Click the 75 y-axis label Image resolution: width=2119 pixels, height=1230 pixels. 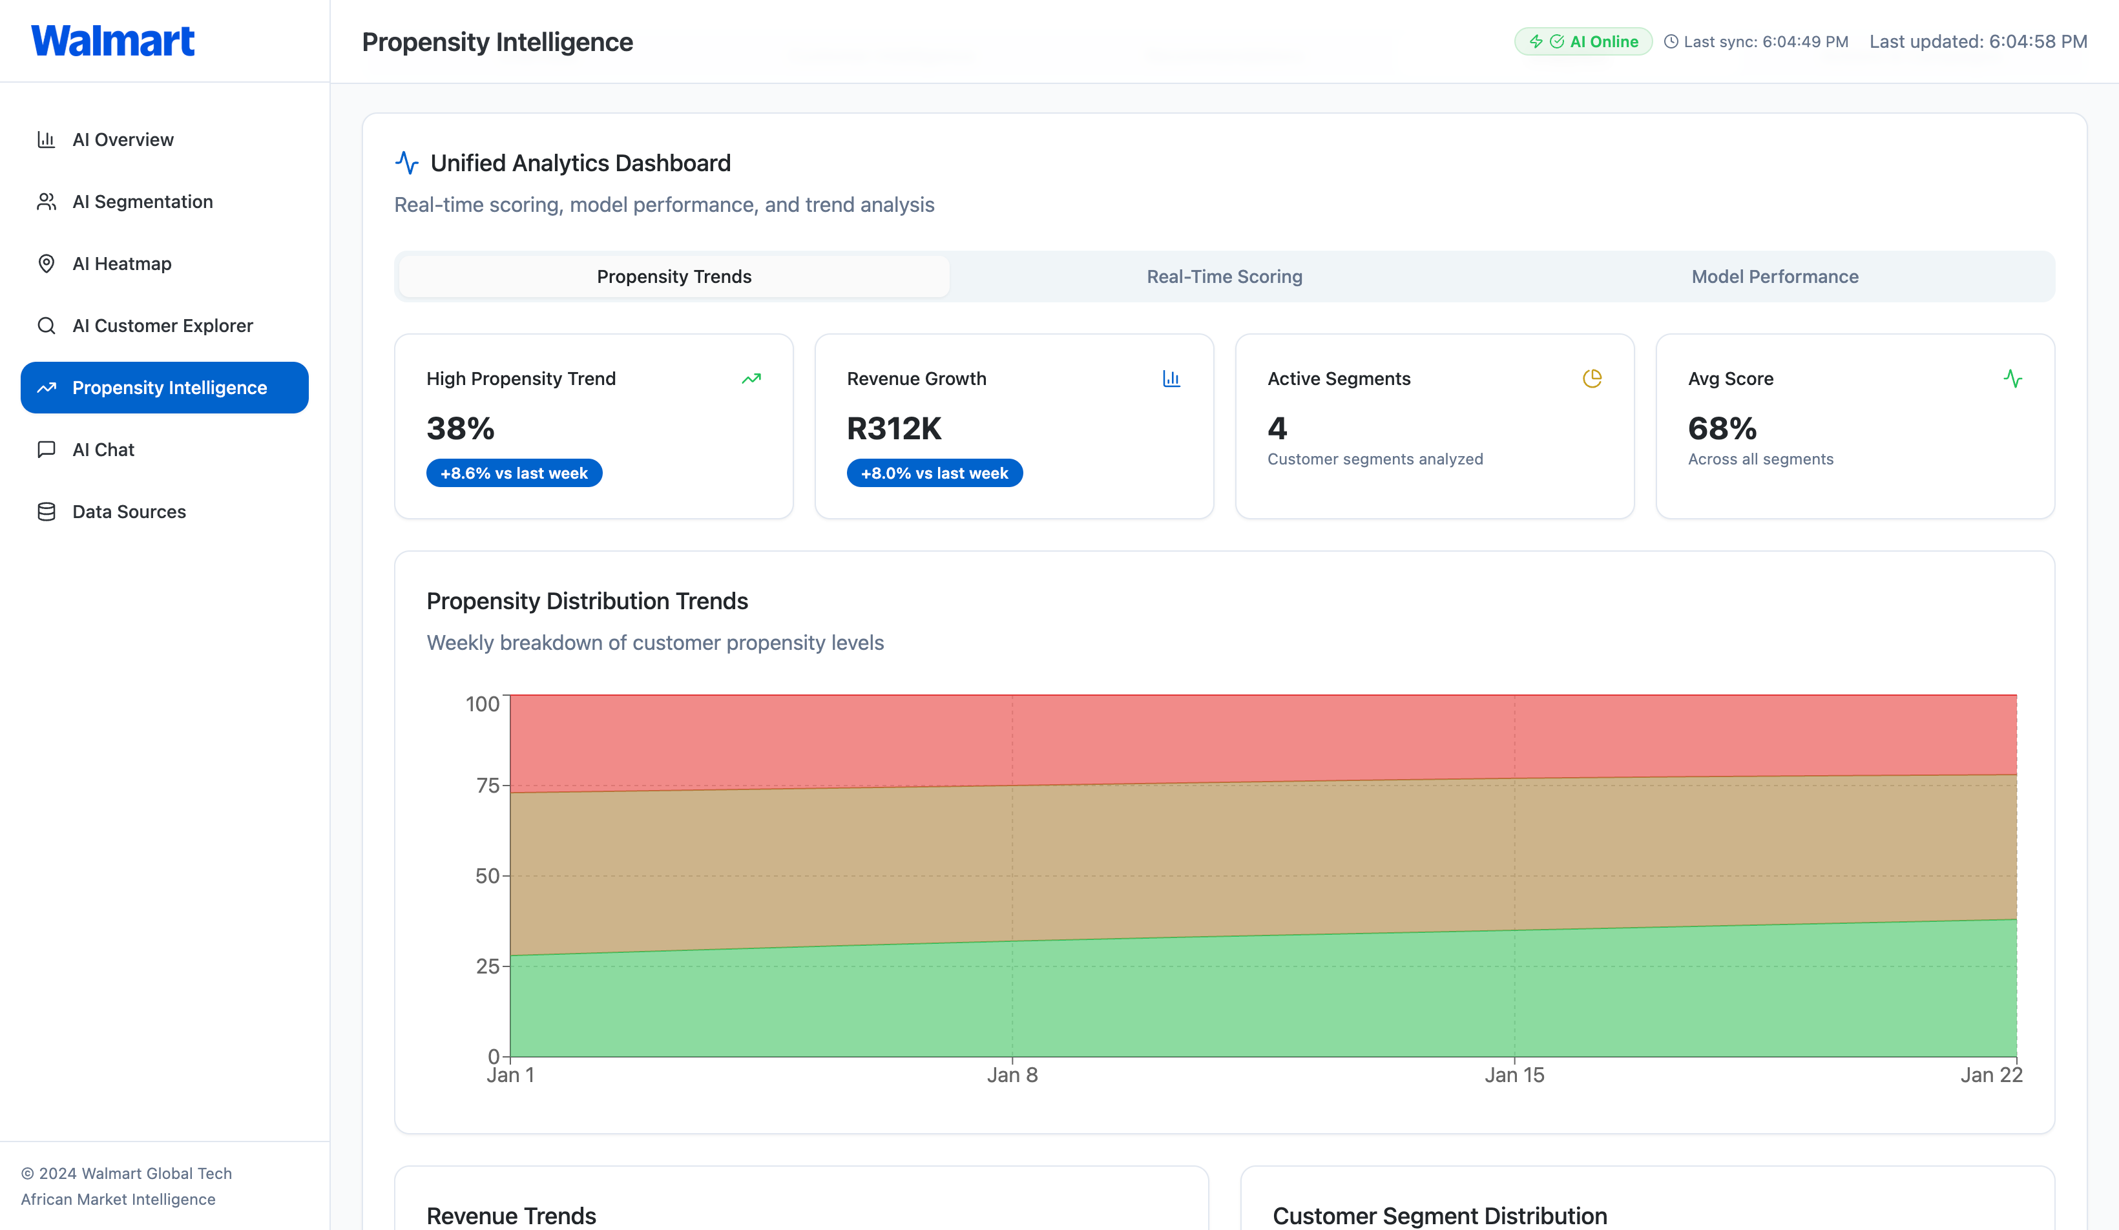click(488, 786)
